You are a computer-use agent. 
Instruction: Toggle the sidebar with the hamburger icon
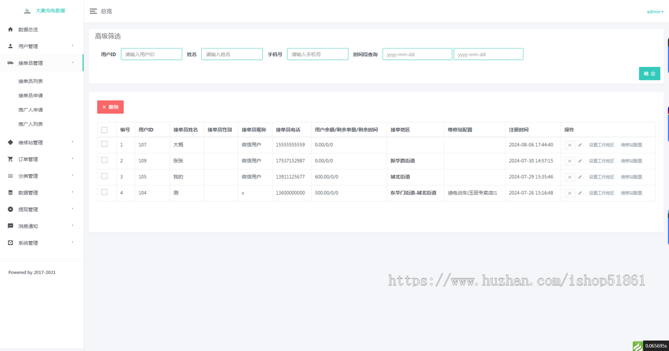(94, 11)
